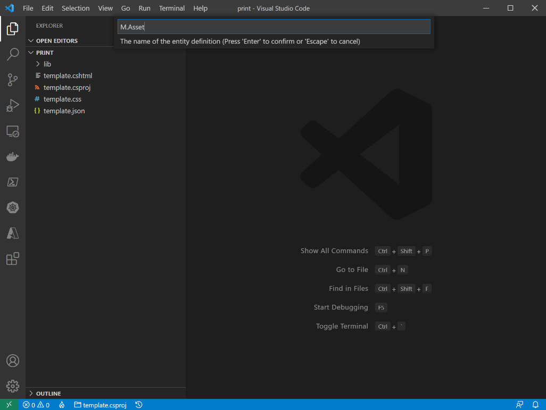Open the Go menu

[126, 8]
